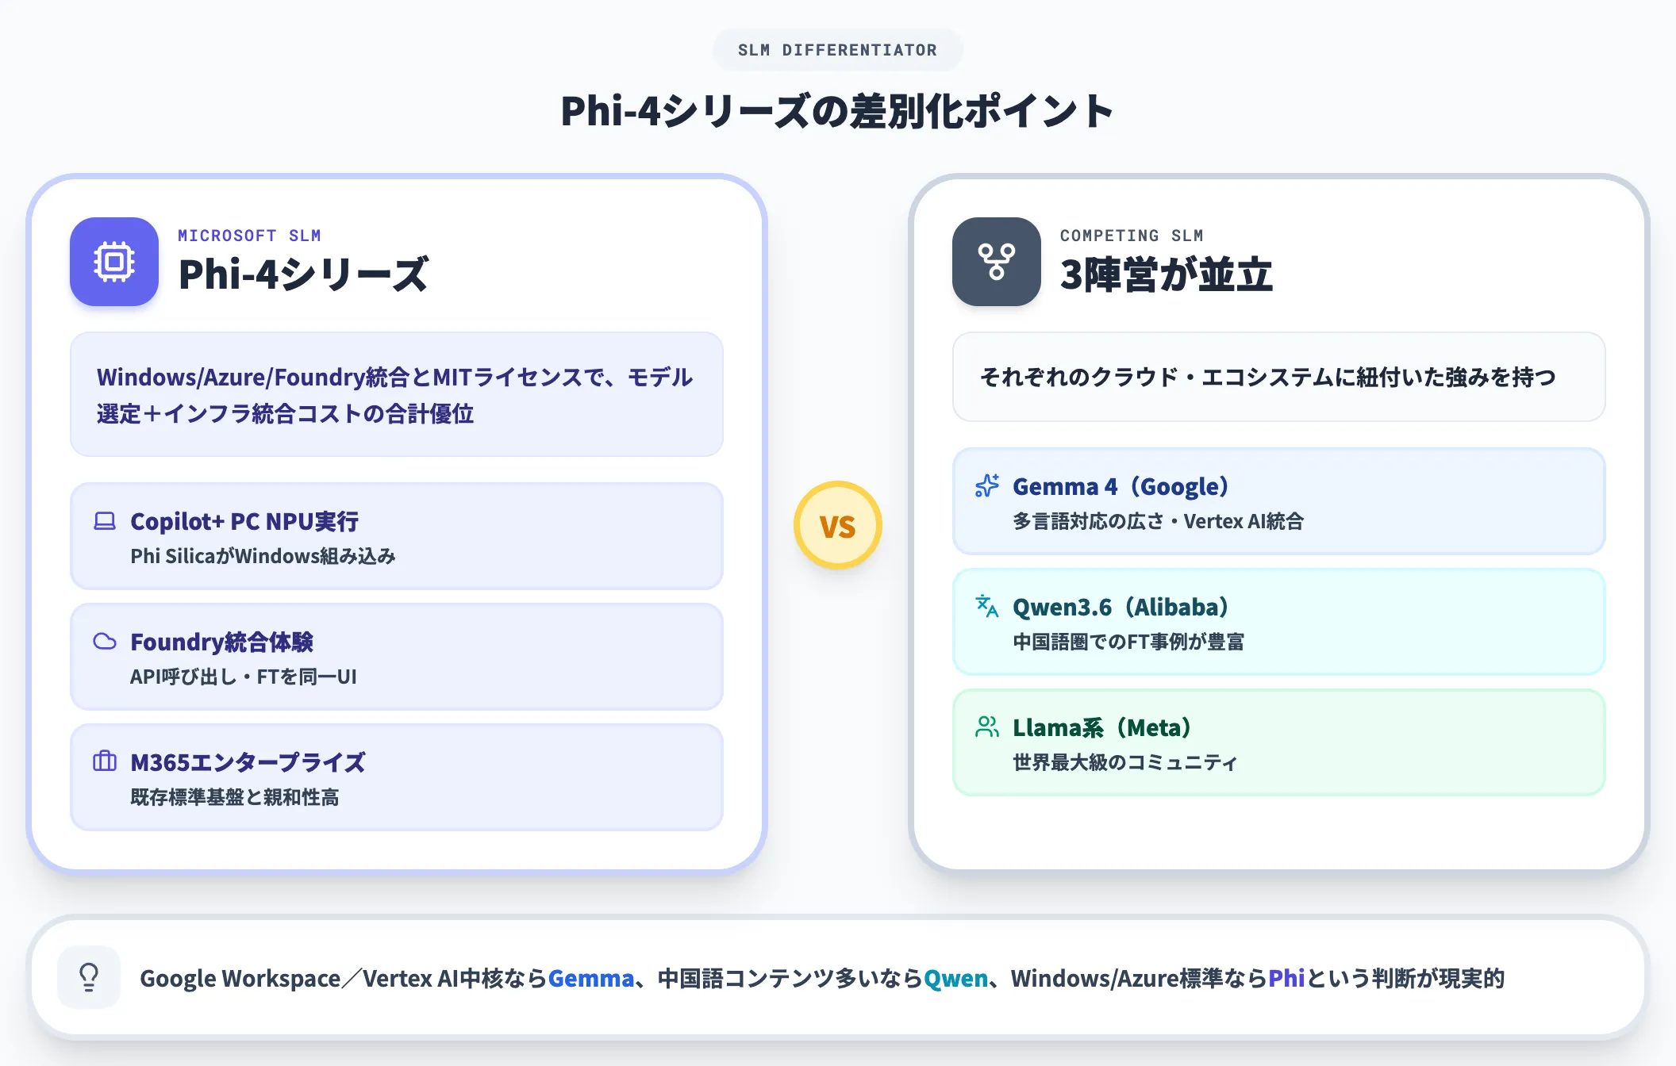
Task: Click the purple Phi link in footer
Action: 1286,978
